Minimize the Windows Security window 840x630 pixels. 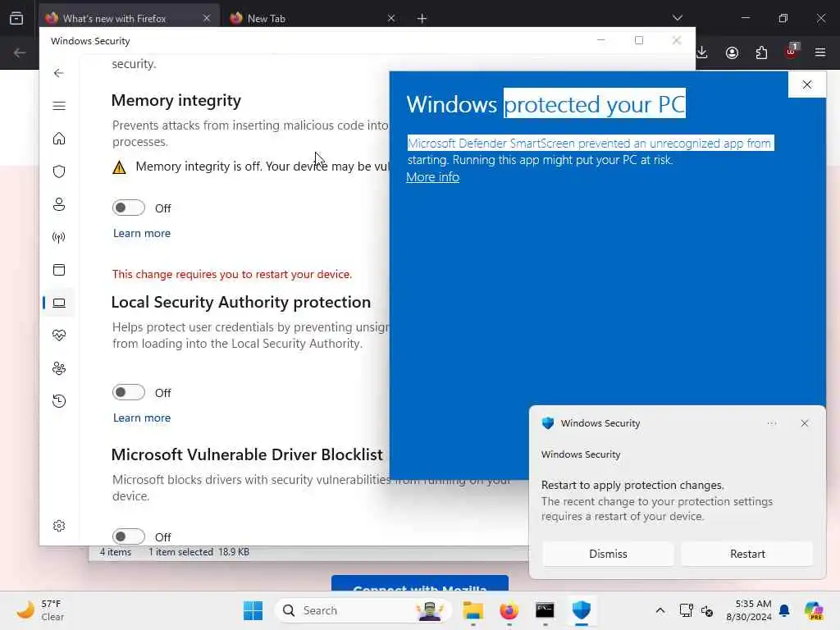pos(601,40)
